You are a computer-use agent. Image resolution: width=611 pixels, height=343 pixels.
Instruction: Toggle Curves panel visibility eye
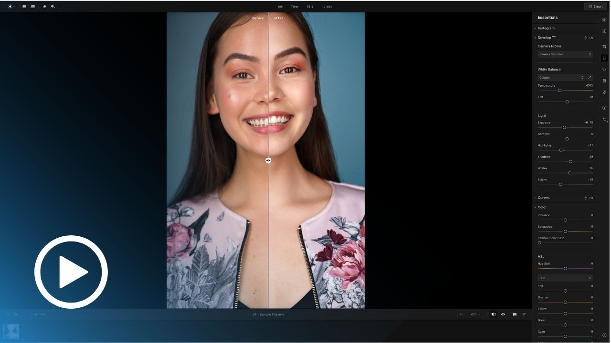coord(591,198)
